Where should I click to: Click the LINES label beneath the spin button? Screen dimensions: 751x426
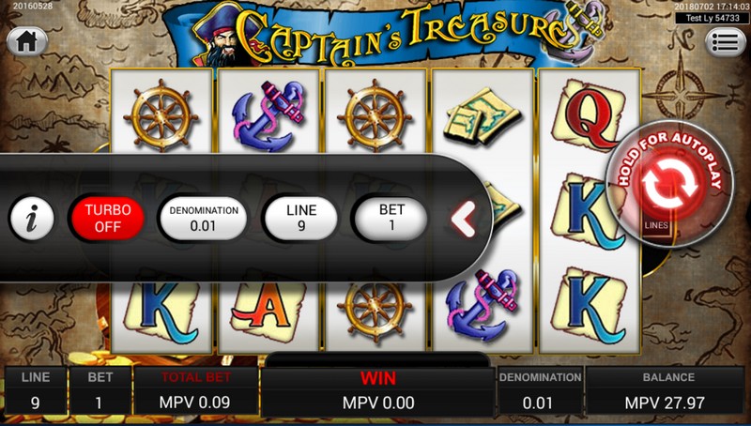656,225
